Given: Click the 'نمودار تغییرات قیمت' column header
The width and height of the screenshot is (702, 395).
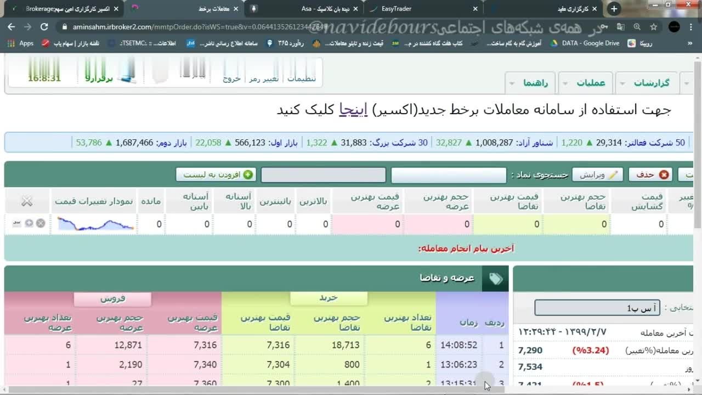Looking at the screenshot, I should pyautogui.click(x=94, y=202).
